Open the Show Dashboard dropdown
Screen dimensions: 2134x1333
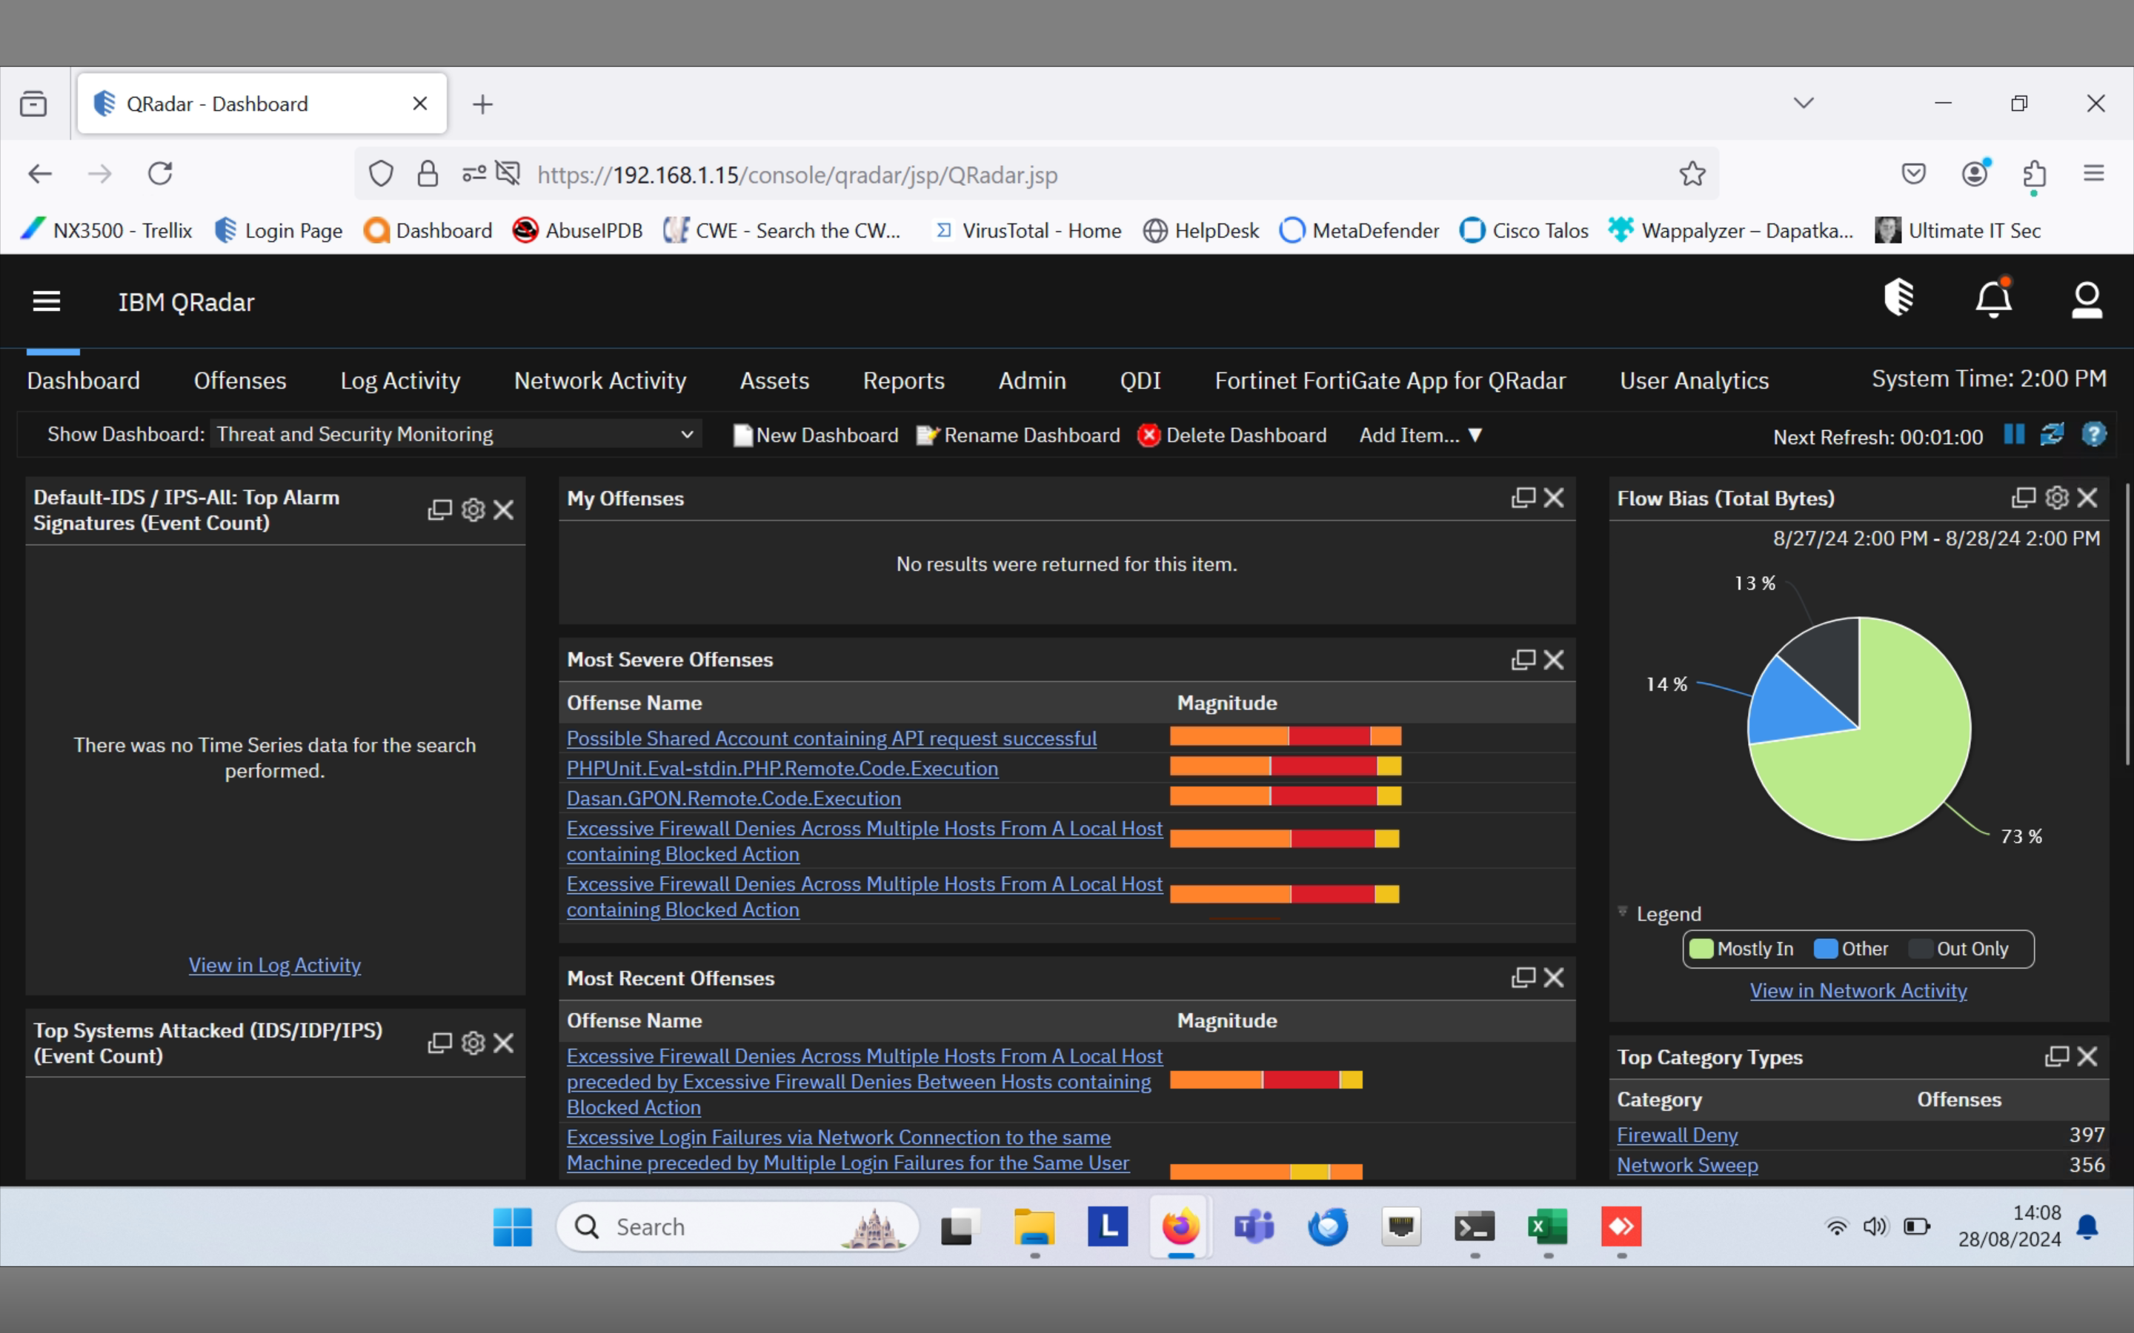[x=456, y=434]
